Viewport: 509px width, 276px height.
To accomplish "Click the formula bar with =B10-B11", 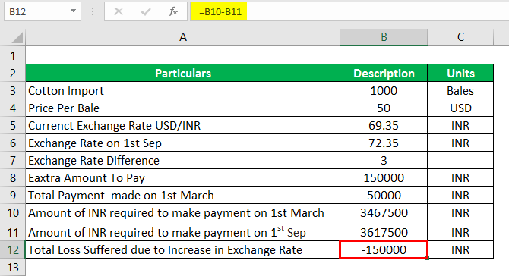I will click(x=349, y=11).
